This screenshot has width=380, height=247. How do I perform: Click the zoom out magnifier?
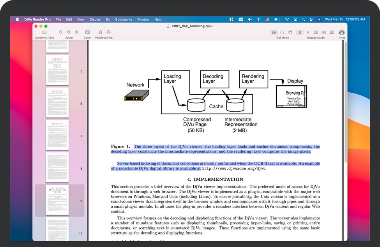point(61,32)
